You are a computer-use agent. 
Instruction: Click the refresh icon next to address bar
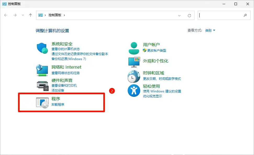(189, 15)
